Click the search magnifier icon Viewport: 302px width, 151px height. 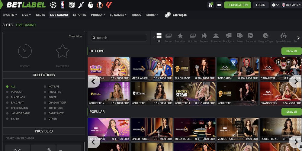pyautogui.click(x=94, y=38)
